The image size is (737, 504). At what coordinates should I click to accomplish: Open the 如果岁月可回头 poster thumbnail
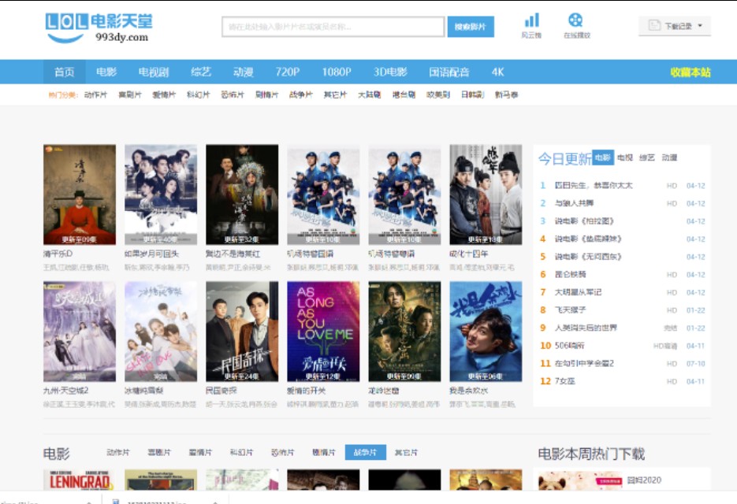point(161,195)
